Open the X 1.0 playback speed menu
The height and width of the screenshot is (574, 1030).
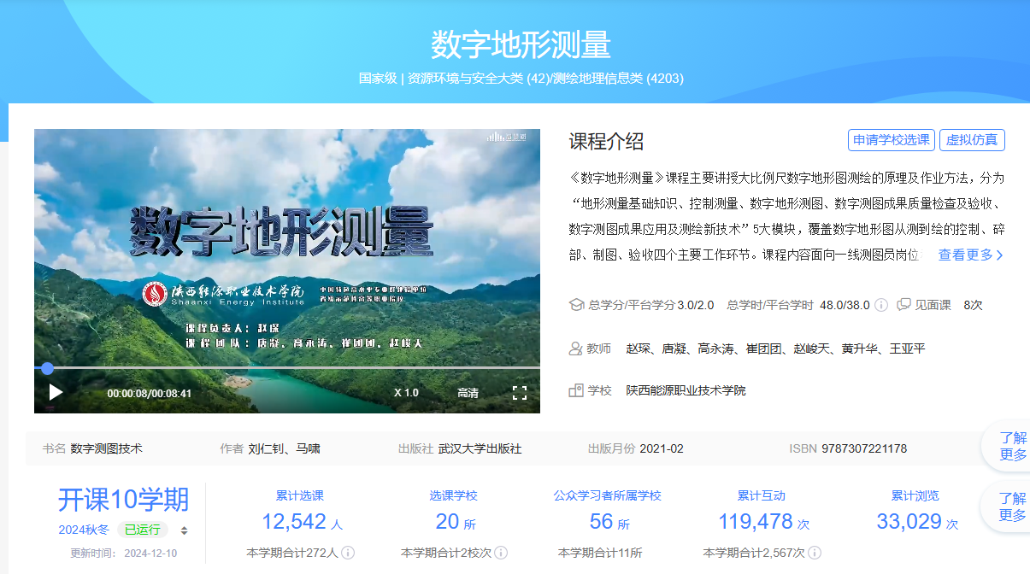(x=406, y=393)
